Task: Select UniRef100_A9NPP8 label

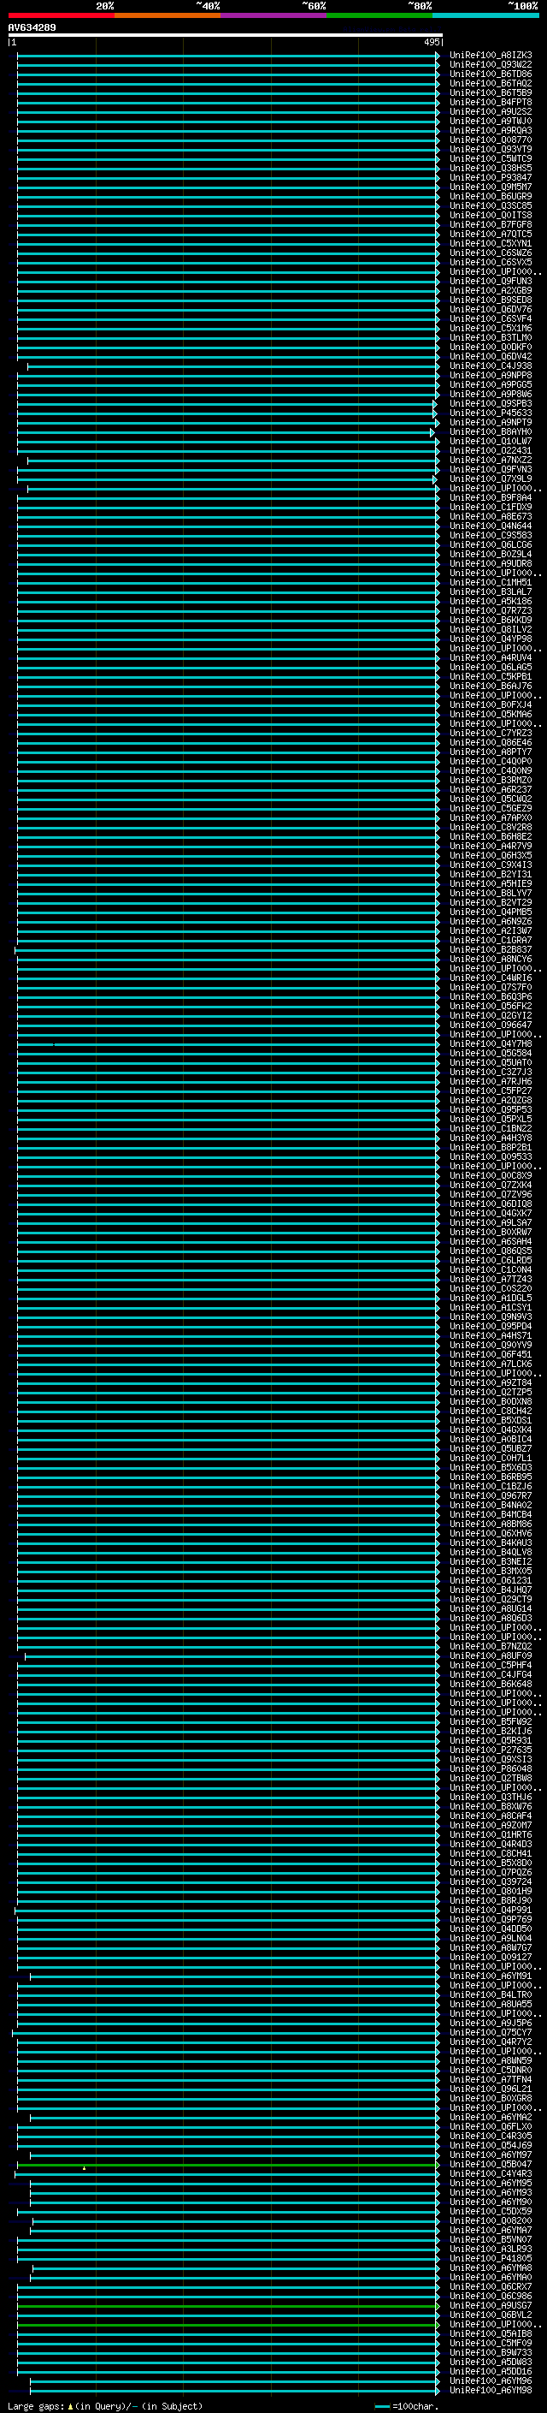Action: [x=491, y=376]
